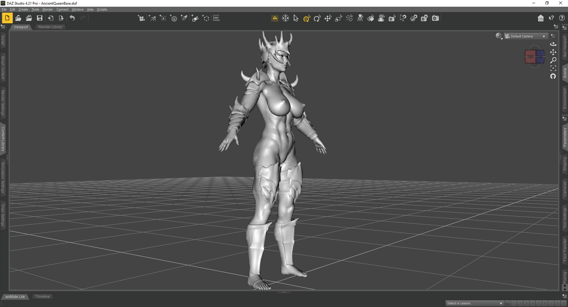Open the draw style sphere dropdown
568x307 pixels.
click(499, 36)
